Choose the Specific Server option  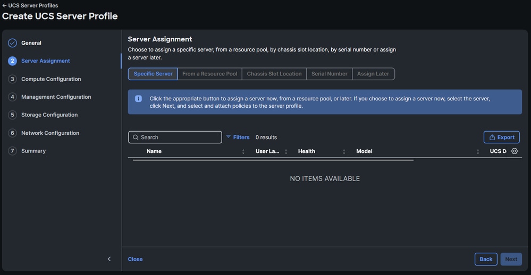[153, 74]
